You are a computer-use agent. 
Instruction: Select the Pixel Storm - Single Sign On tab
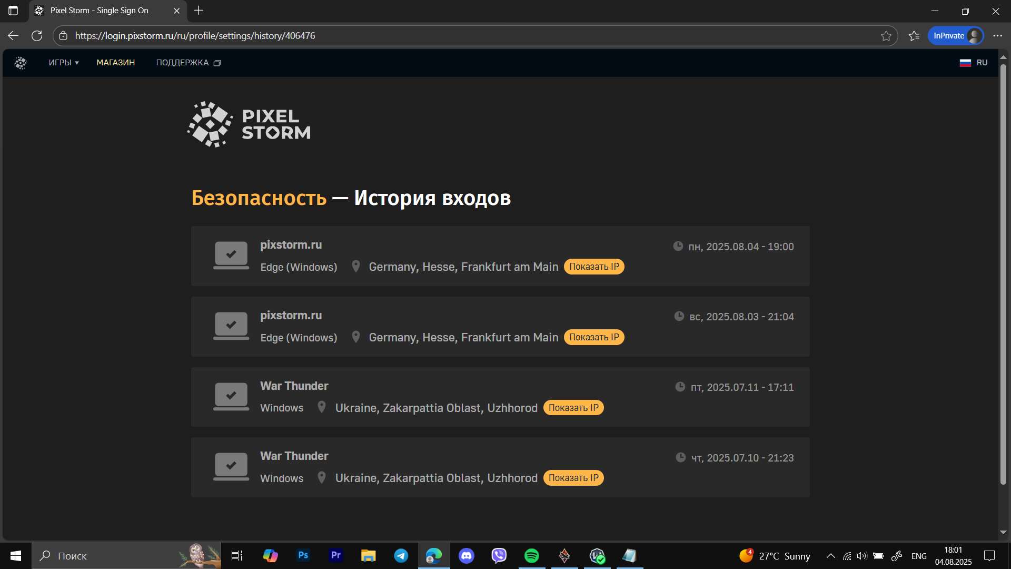[108, 11]
